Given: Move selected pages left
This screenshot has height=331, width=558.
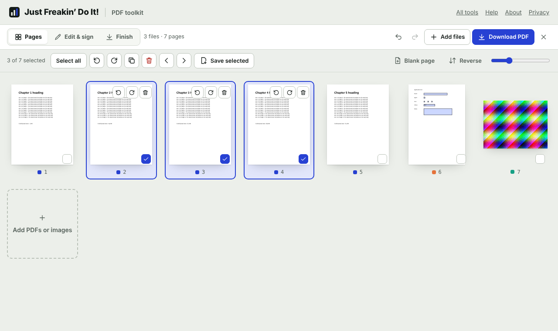Looking at the screenshot, I should (167, 61).
